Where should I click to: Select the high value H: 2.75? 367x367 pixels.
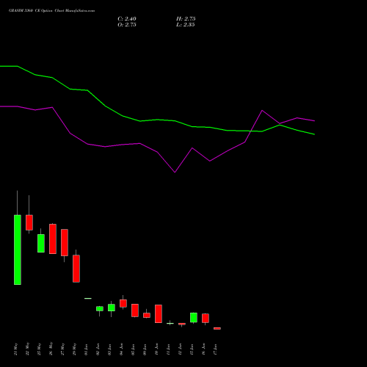tap(186, 19)
